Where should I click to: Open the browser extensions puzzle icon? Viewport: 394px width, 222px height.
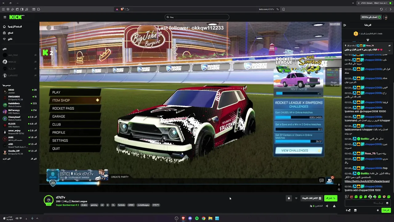[38, 9]
